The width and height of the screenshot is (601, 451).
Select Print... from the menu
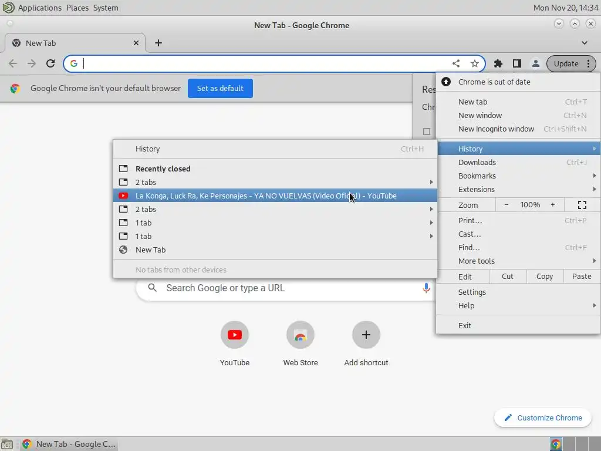tap(518, 221)
